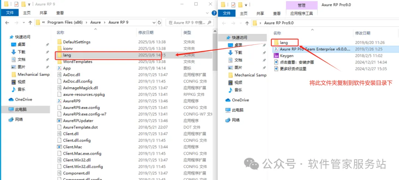Open 文件 menu in Axure RP 9 window

tap(10, 13)
